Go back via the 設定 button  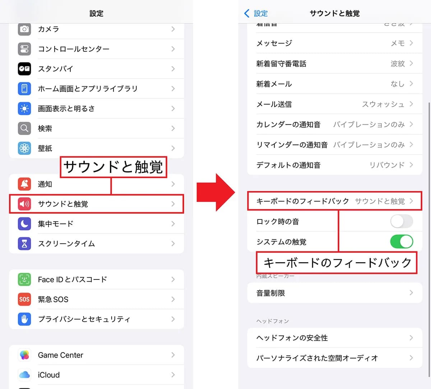[x=256, y=14]
